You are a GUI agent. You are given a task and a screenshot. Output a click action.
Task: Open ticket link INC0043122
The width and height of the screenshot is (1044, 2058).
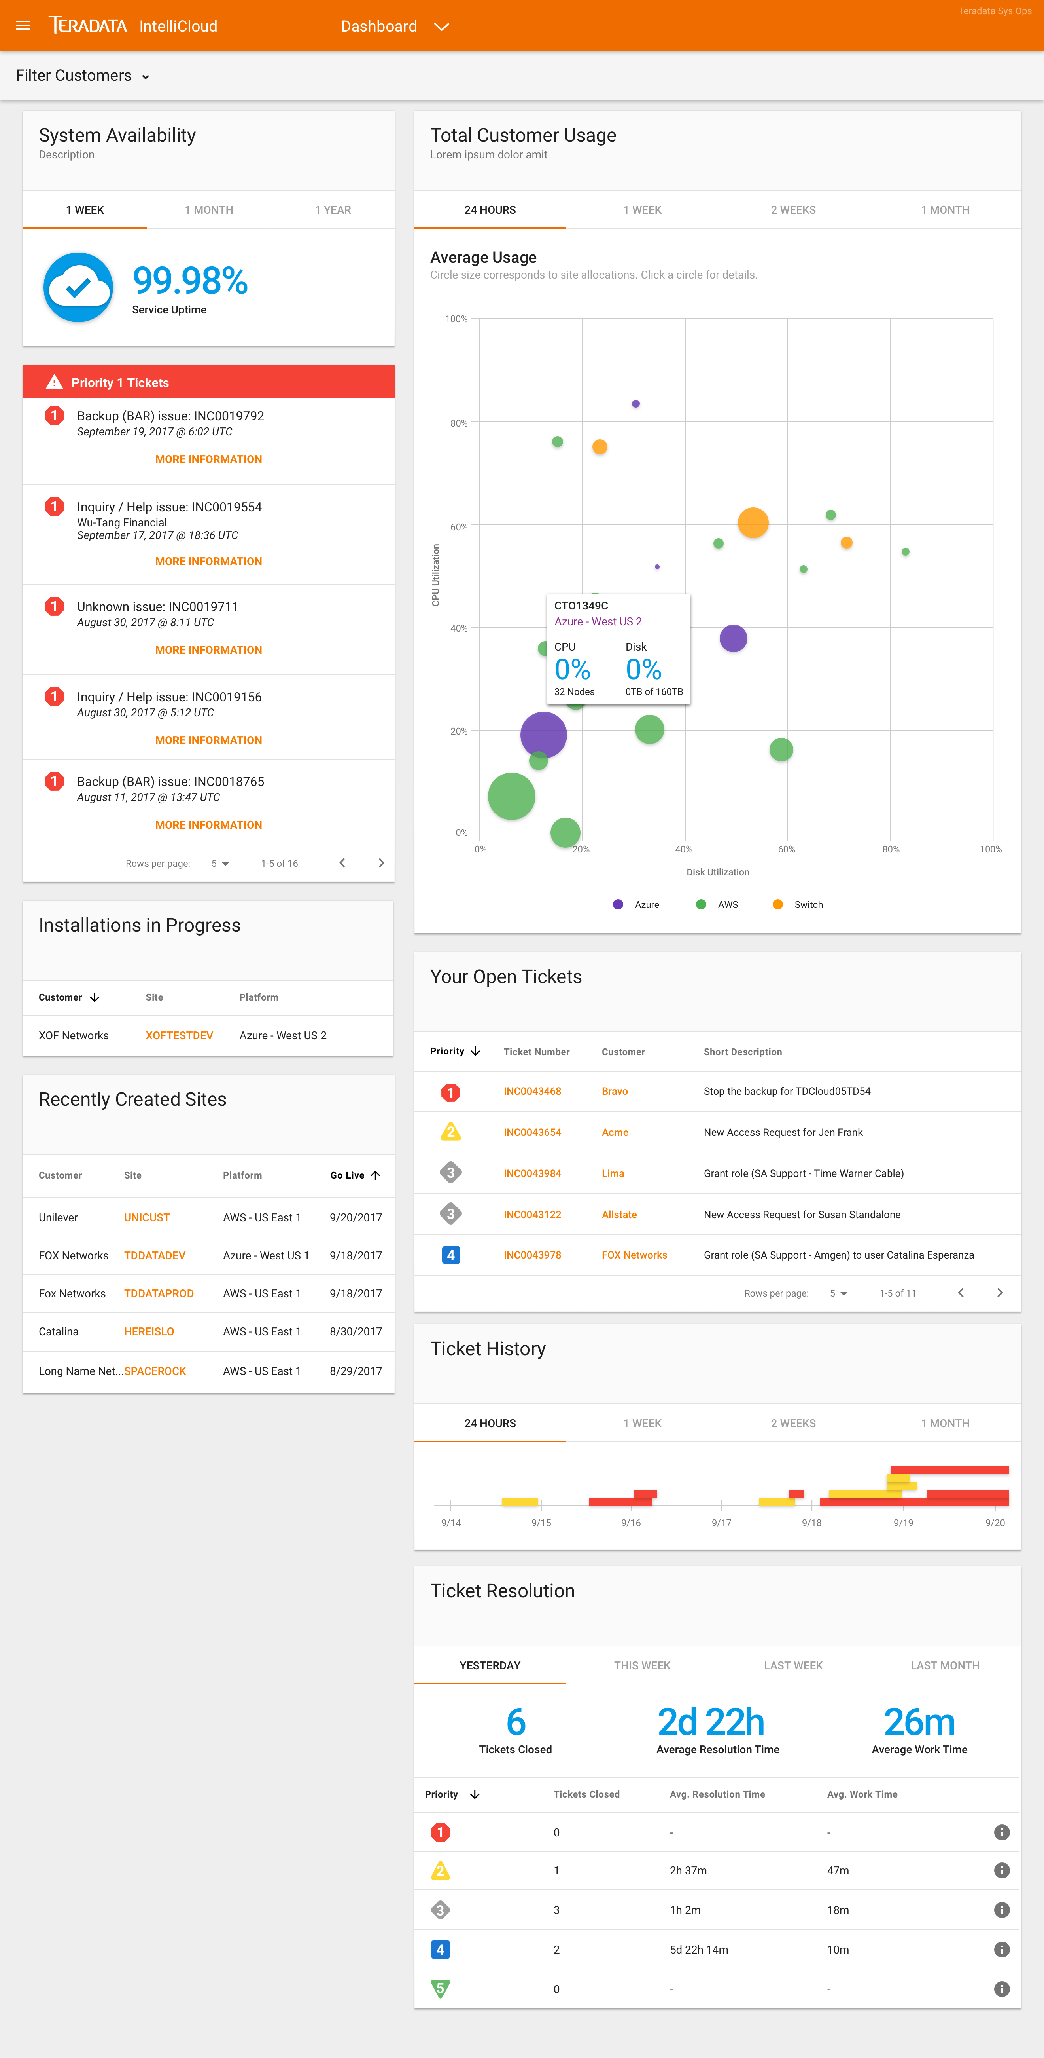coord(532,1214)
